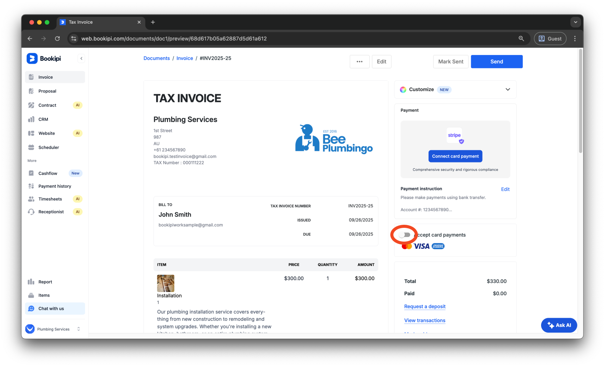Open the tab search dropdown arrow
The image size is (605, 367).
point(576,22)
